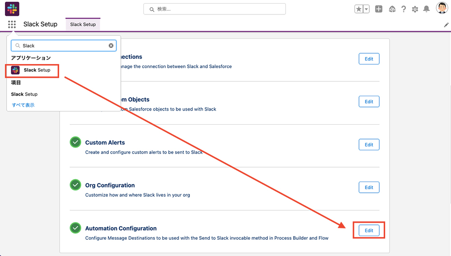The width and height of the screenshot is (451, 256).
Task: Click the Slack app logo
Action: (12, 9)
